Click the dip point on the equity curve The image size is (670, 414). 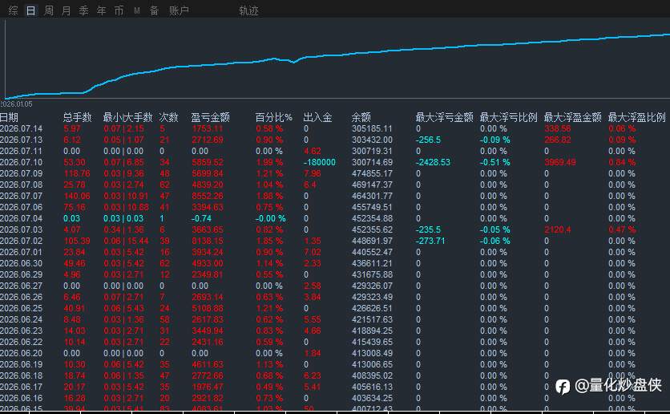pos(293,63)
